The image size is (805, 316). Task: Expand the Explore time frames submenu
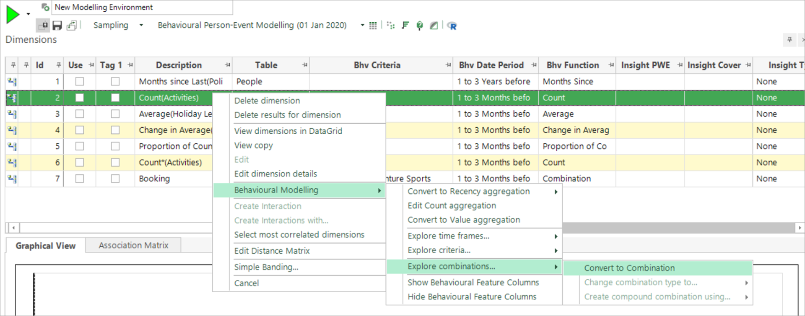point(474,236)
